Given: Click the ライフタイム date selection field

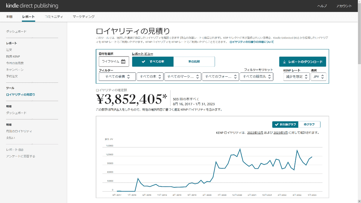Looking at the screenshot, I should tap(114, 61).
